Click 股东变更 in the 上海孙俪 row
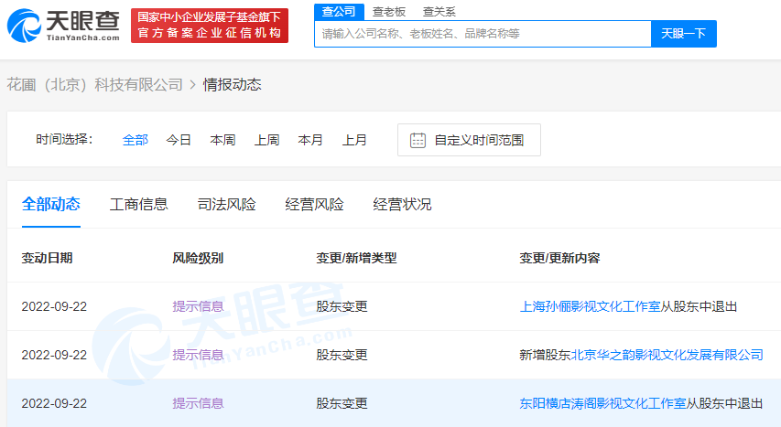The height and width of the screenshot is (427, 781). [x=342, y=306]
